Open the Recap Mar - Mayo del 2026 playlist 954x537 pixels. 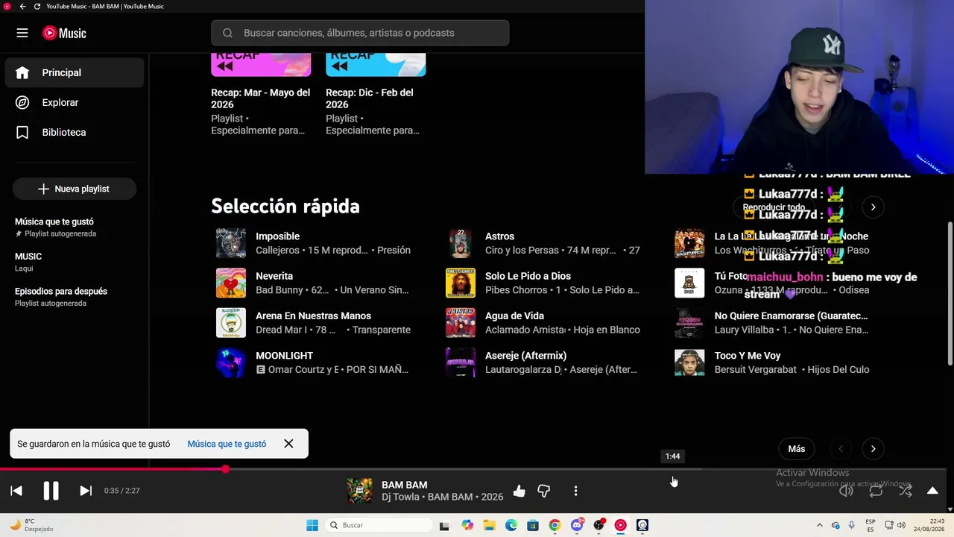[260, 98]
